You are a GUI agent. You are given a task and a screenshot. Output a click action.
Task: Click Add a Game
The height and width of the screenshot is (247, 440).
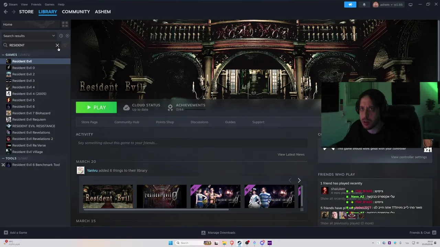(15, 233)
